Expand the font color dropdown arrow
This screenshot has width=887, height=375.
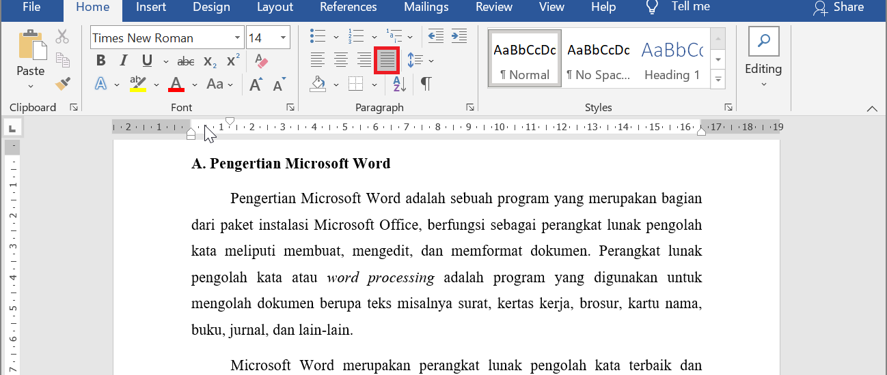[194, 85]
